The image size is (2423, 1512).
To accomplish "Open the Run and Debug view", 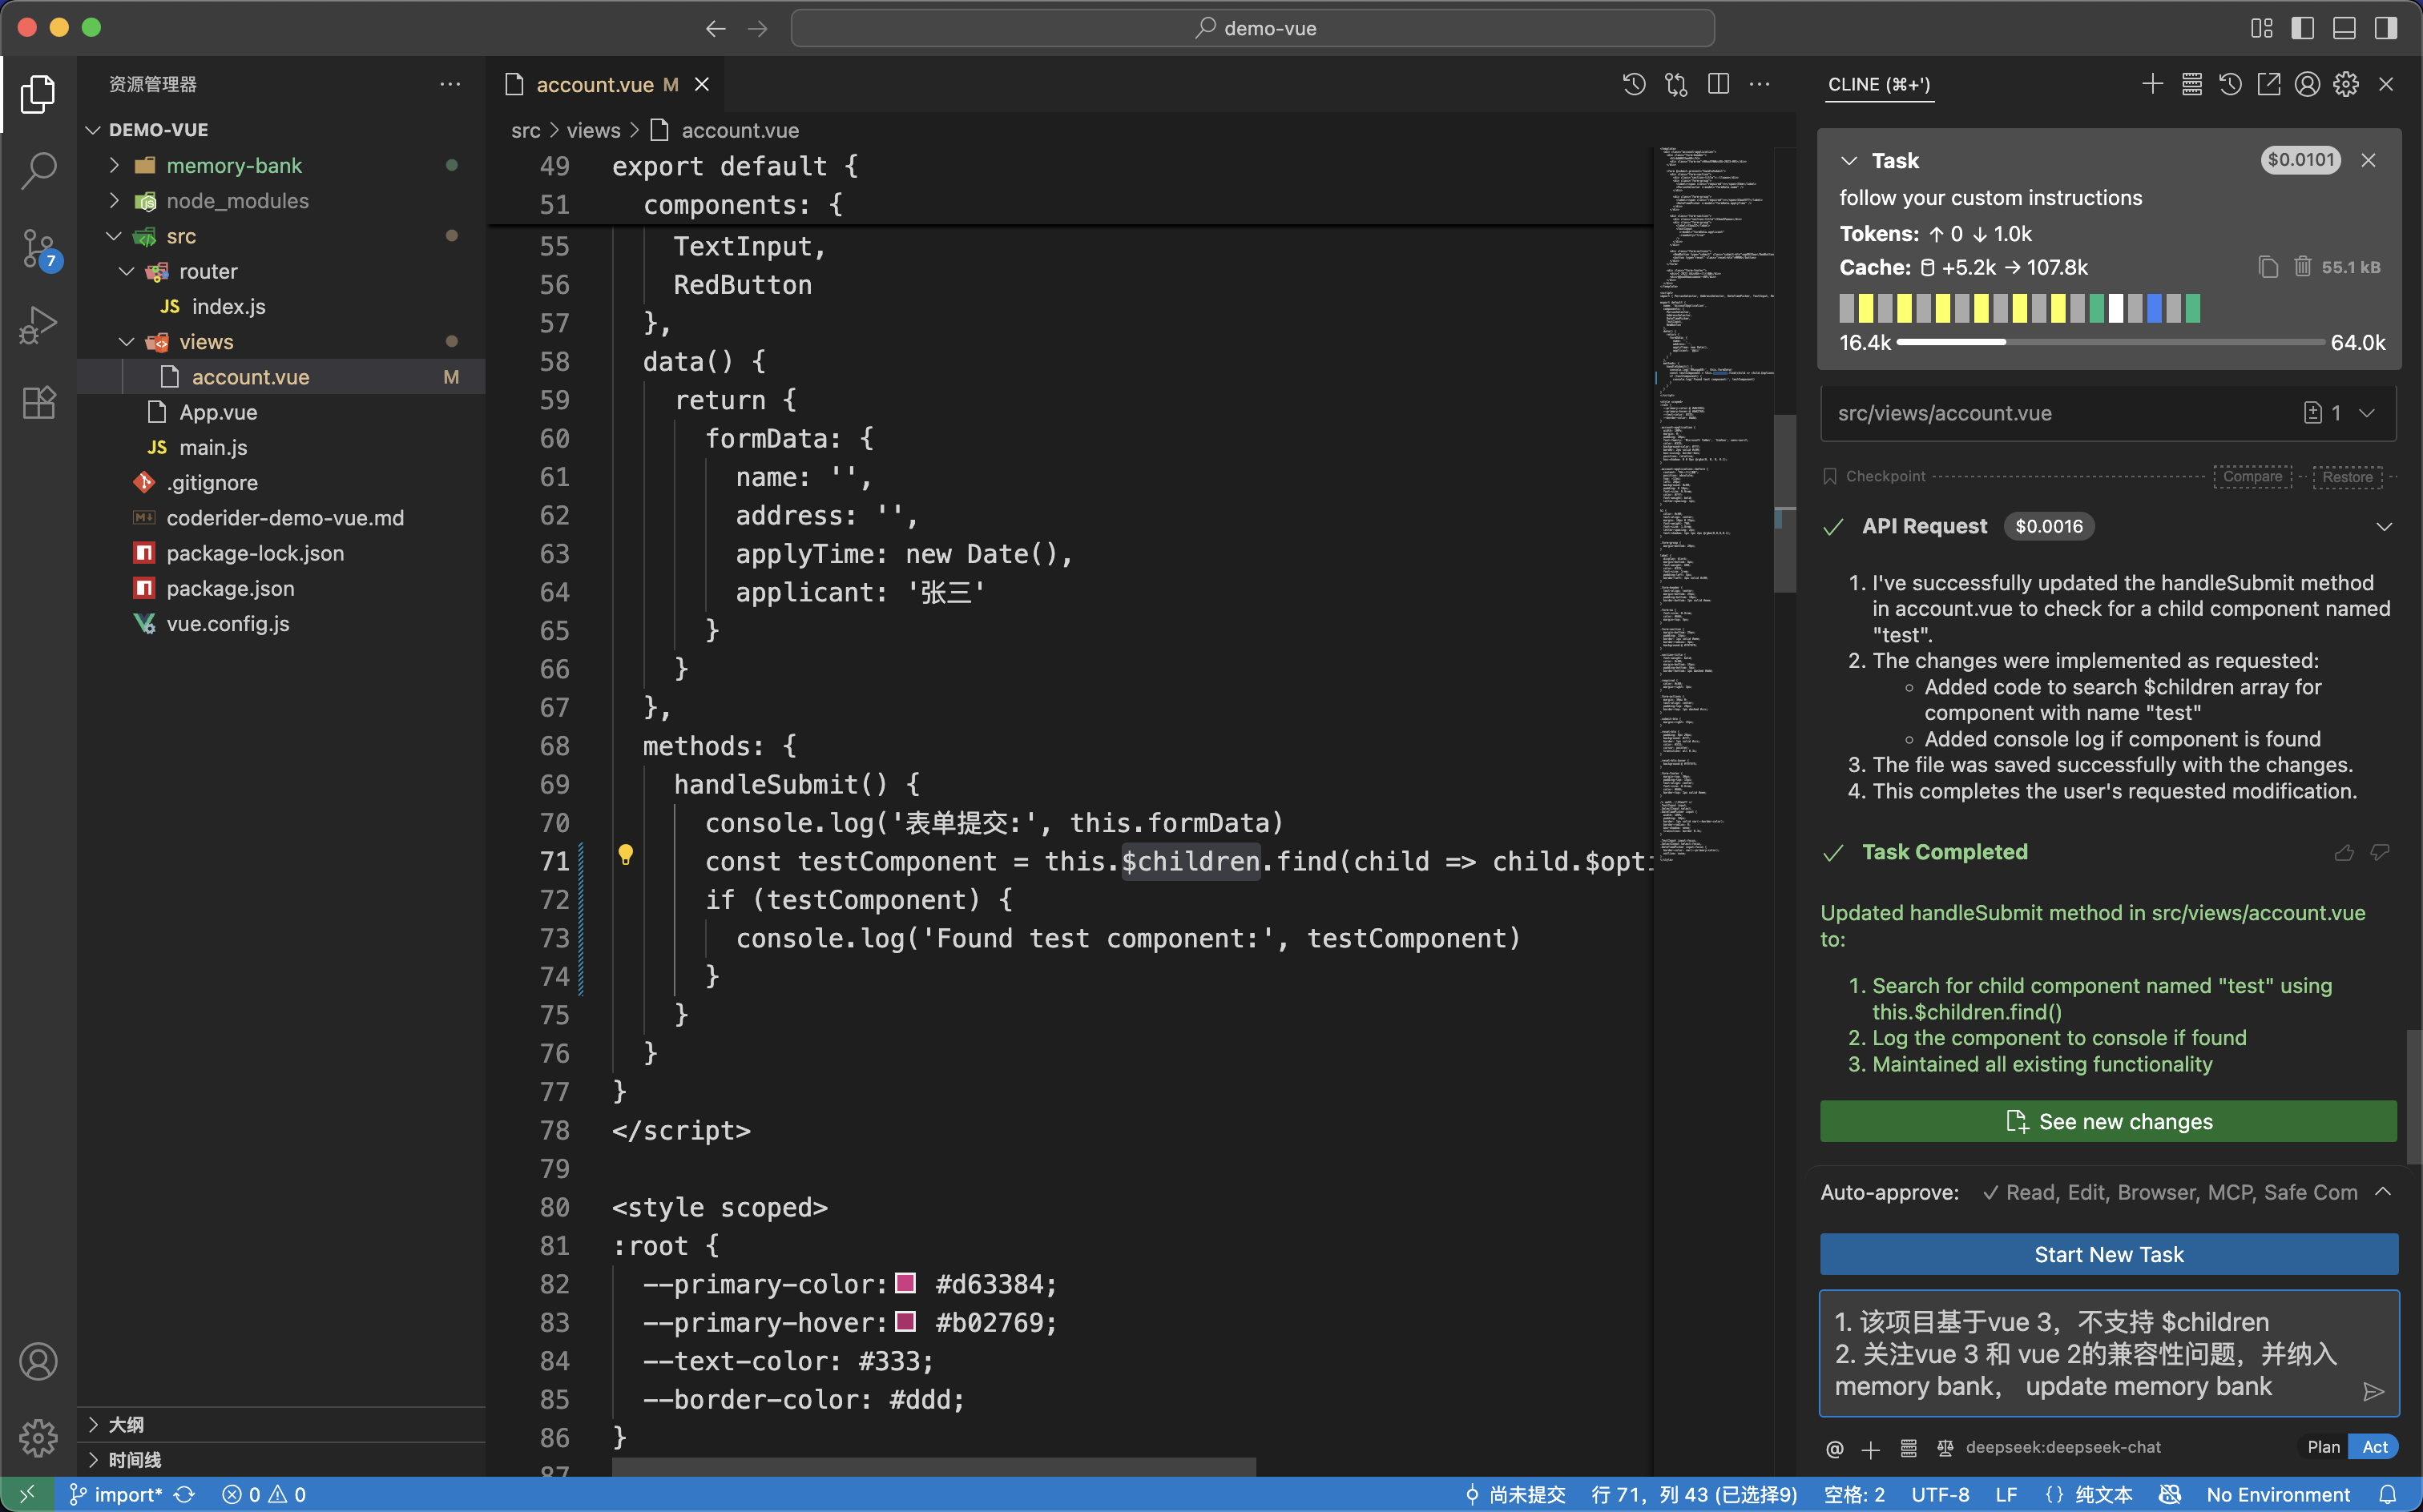I will [38, 324].
